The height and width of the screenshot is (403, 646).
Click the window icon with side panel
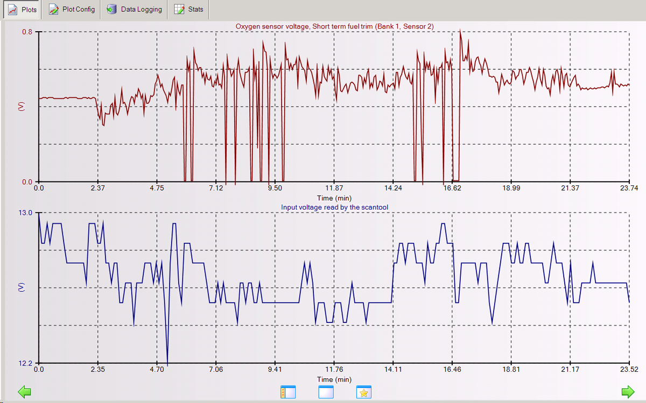(288, 392)
